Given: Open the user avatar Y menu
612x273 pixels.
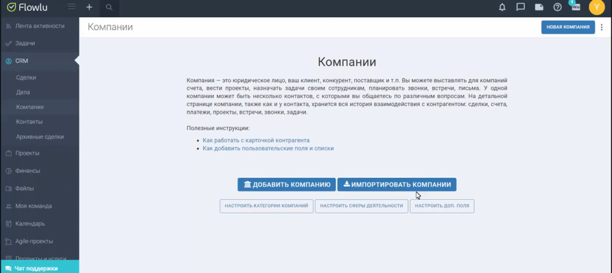Looking at the screenshot, I should point(596,7).
